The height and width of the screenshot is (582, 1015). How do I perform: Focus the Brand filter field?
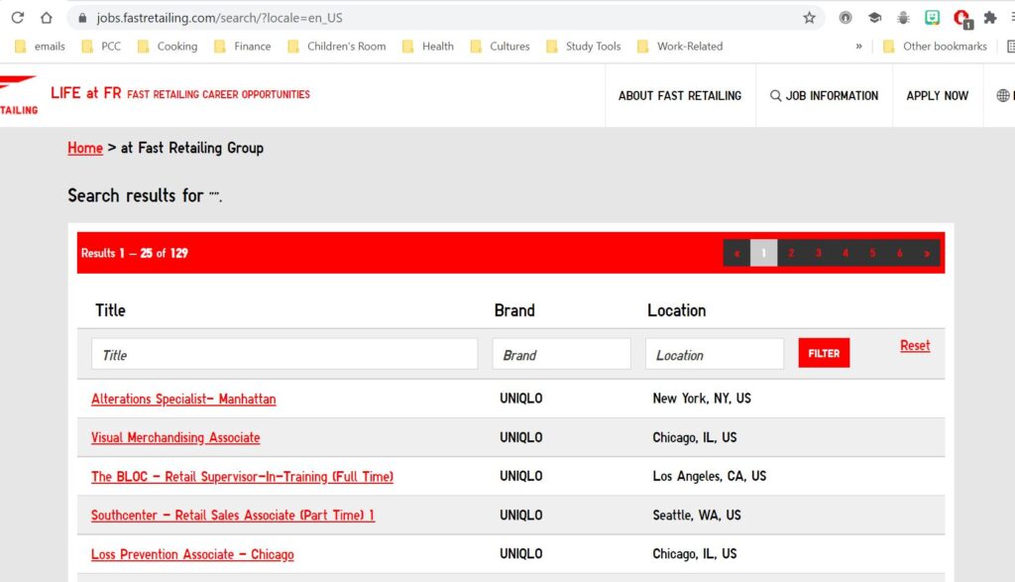(x=562, y=354)
